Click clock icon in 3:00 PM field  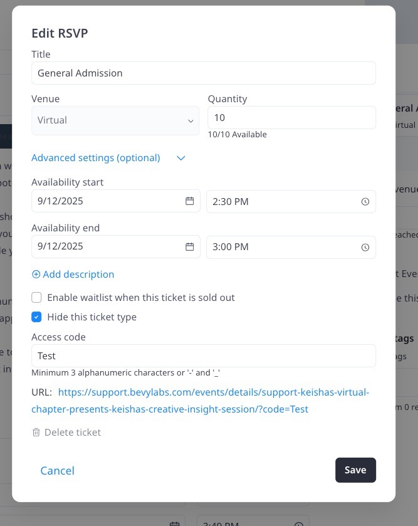pyautogui.click(x=365, y=247)
